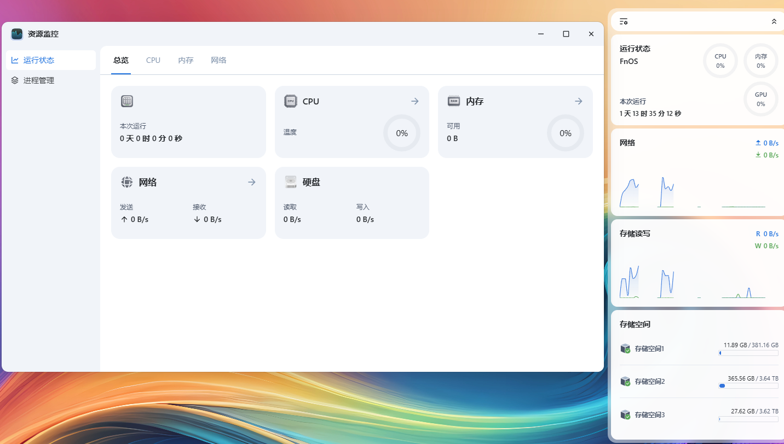This screenshot has height=444, width=784.
Task: Click the 写入 label in 硬盘 card
Action: click(x=363, y=207)
